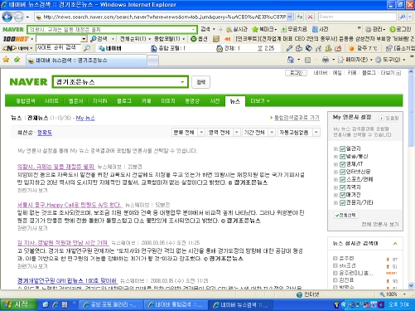
Task: Open the 통합검색결과로 가기 link
Action: (297, 118)
